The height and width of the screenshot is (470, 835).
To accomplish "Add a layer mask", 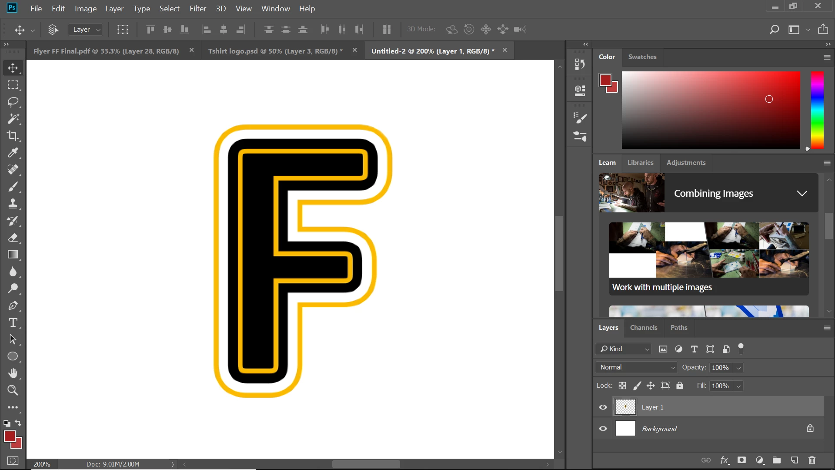I will (741, 460).
